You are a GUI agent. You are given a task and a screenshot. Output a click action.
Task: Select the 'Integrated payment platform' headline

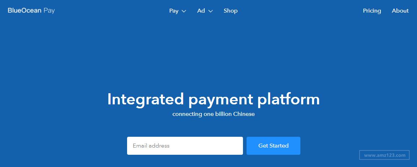(x=213, y=100)
